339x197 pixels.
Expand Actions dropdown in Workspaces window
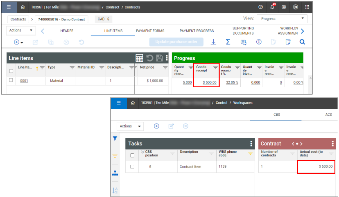pos(130,126)
